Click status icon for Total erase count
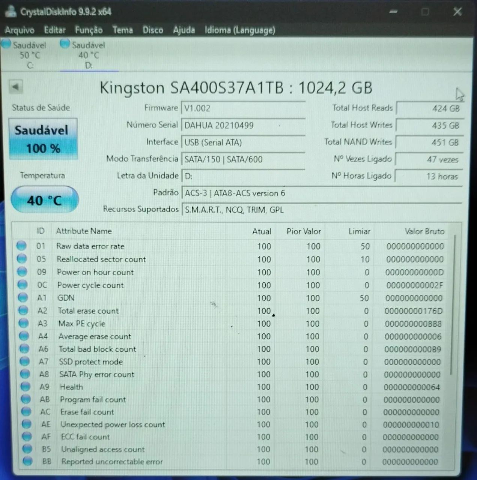The width and height of the screenshot is (477, 480). pyautogui.click(x=23, y=310)
